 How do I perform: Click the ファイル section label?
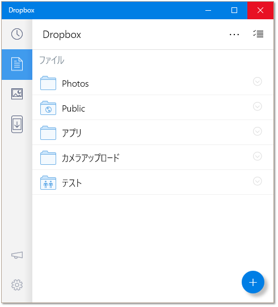(52, 60)
